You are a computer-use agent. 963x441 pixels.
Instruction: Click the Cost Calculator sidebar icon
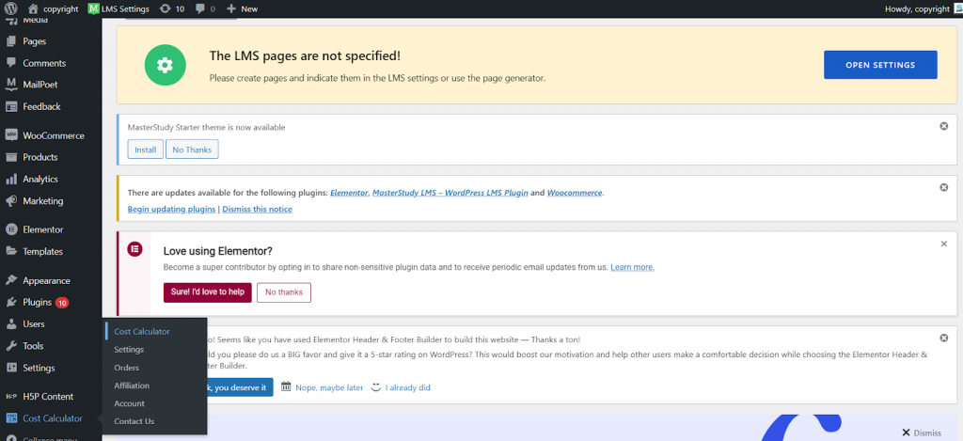(x=11, y=418)
